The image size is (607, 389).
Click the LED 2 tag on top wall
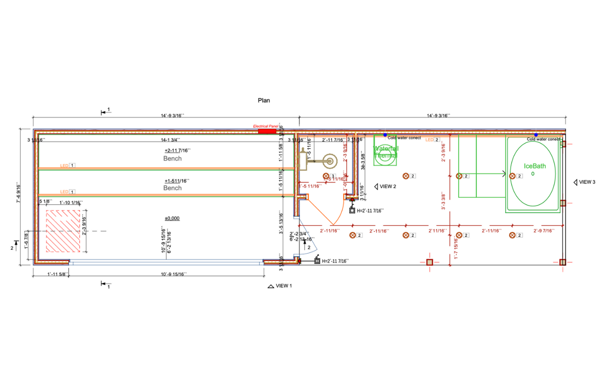(x=433, y=140)
